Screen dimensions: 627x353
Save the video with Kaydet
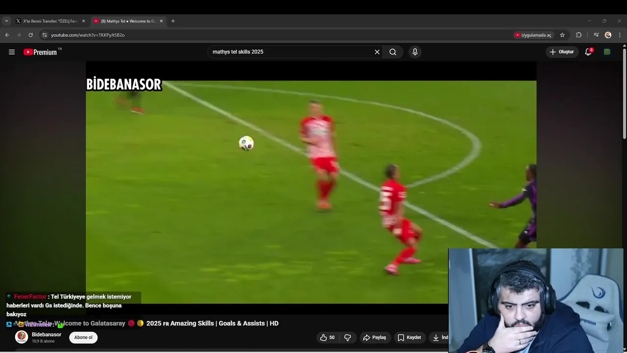click(410, 337)
